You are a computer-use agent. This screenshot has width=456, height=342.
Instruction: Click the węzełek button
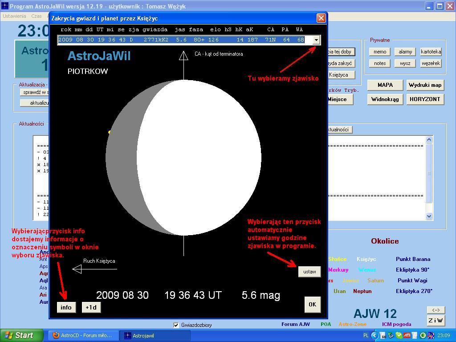tap(431, 63)
